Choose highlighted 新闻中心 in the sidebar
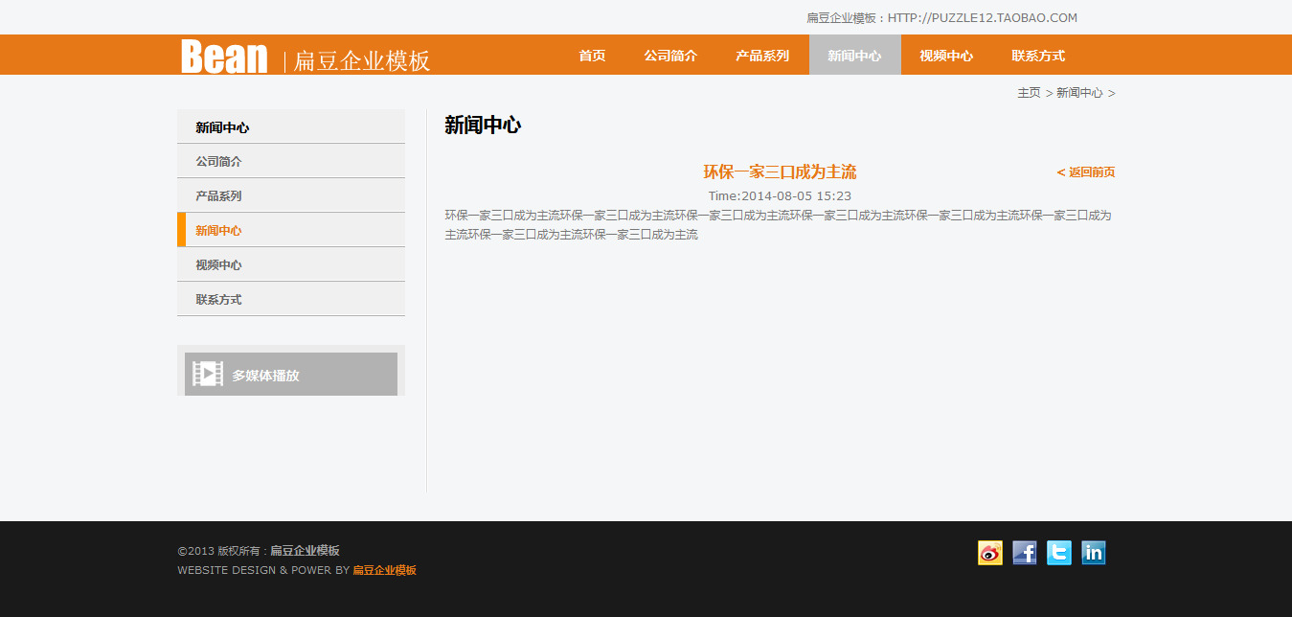 tap(218, 231)
